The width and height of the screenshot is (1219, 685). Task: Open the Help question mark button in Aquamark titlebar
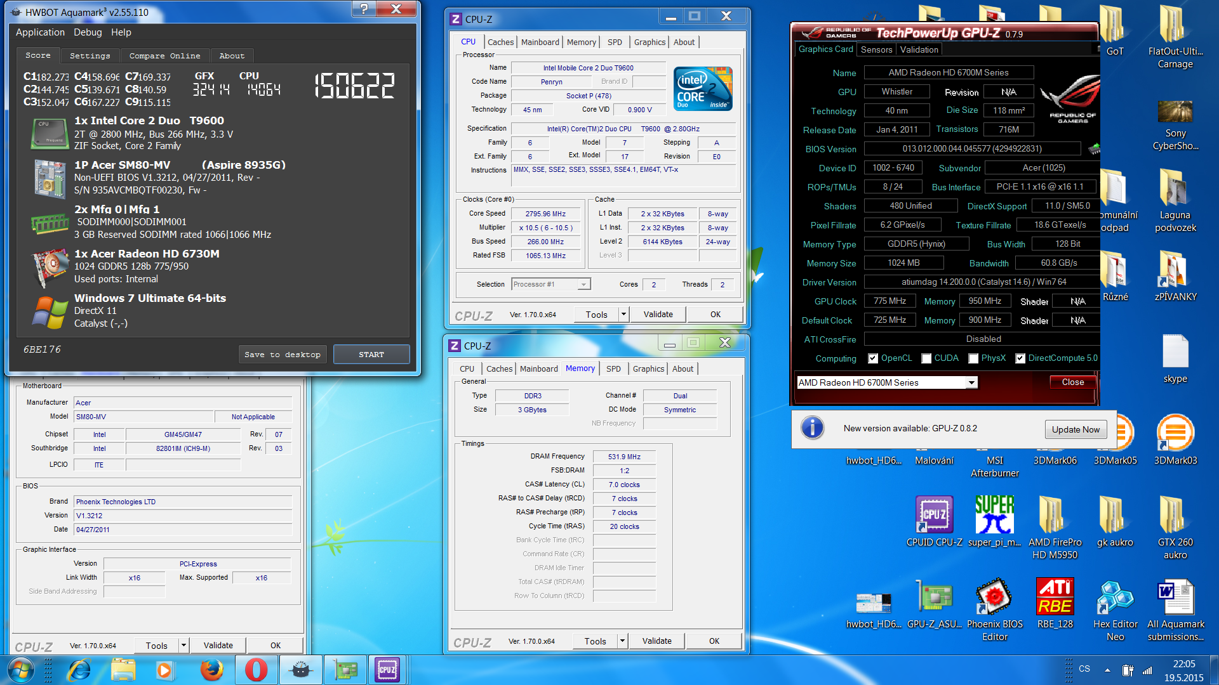pyautogui.click(x=363, y=9)
